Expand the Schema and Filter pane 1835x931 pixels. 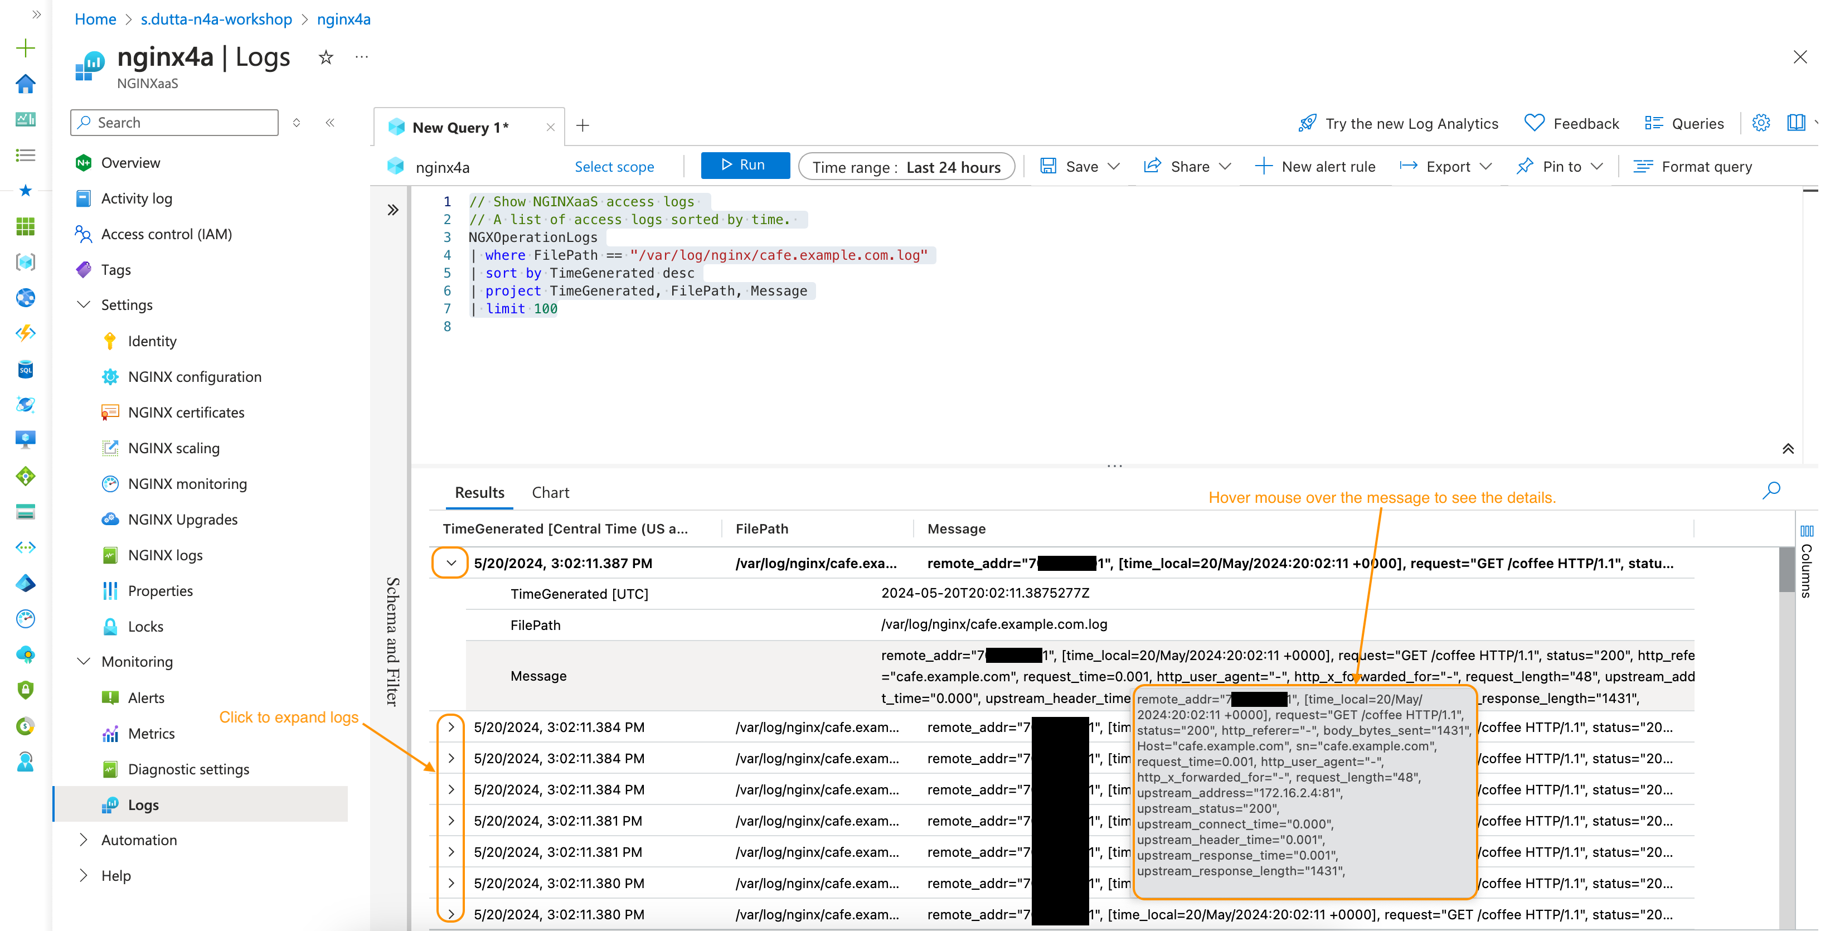(392, 210)
